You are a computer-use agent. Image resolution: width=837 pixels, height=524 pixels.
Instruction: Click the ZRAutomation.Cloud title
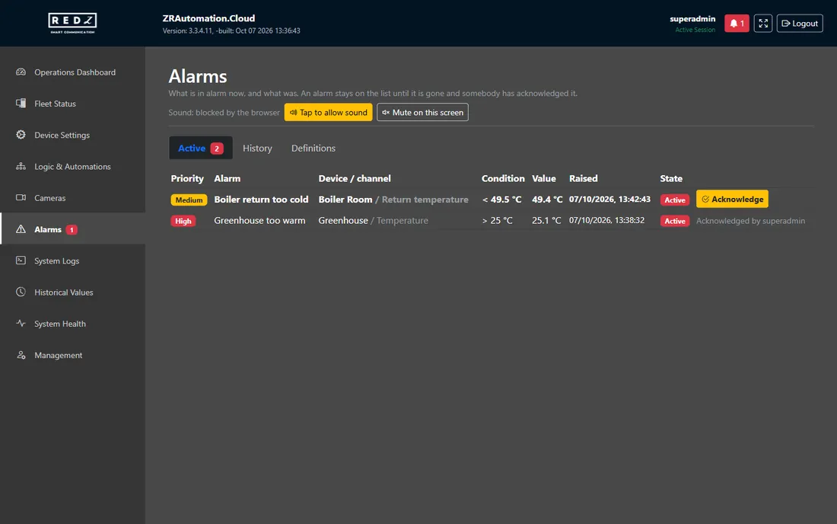tap(208, 18)
